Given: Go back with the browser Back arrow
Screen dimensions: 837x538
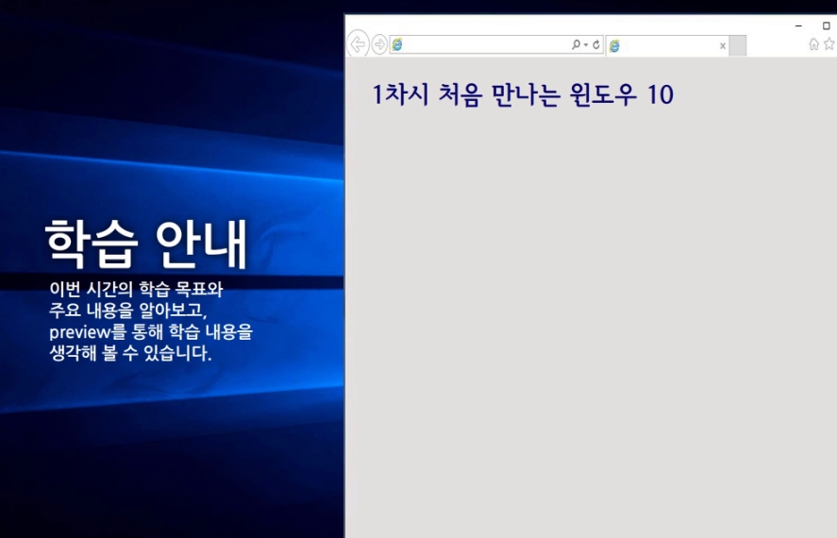Looking at the screenshot, I should (359, 44).
